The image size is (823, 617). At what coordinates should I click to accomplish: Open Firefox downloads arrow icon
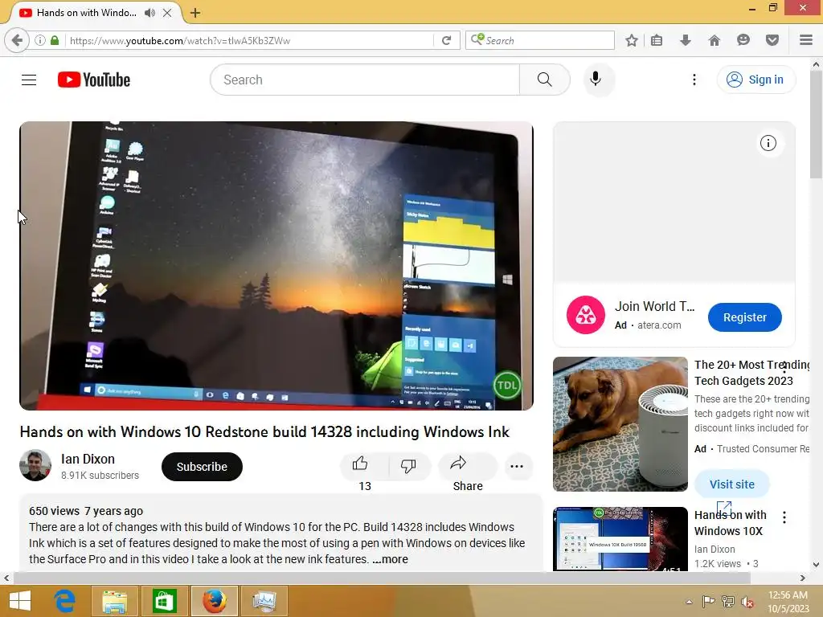click(686, 40)
